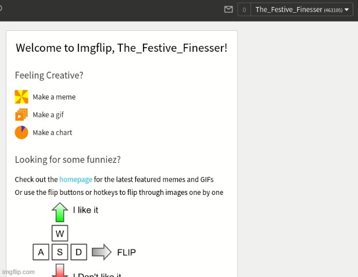
Task: Follow the blue homepage link
Action: (x=76, y=180)
